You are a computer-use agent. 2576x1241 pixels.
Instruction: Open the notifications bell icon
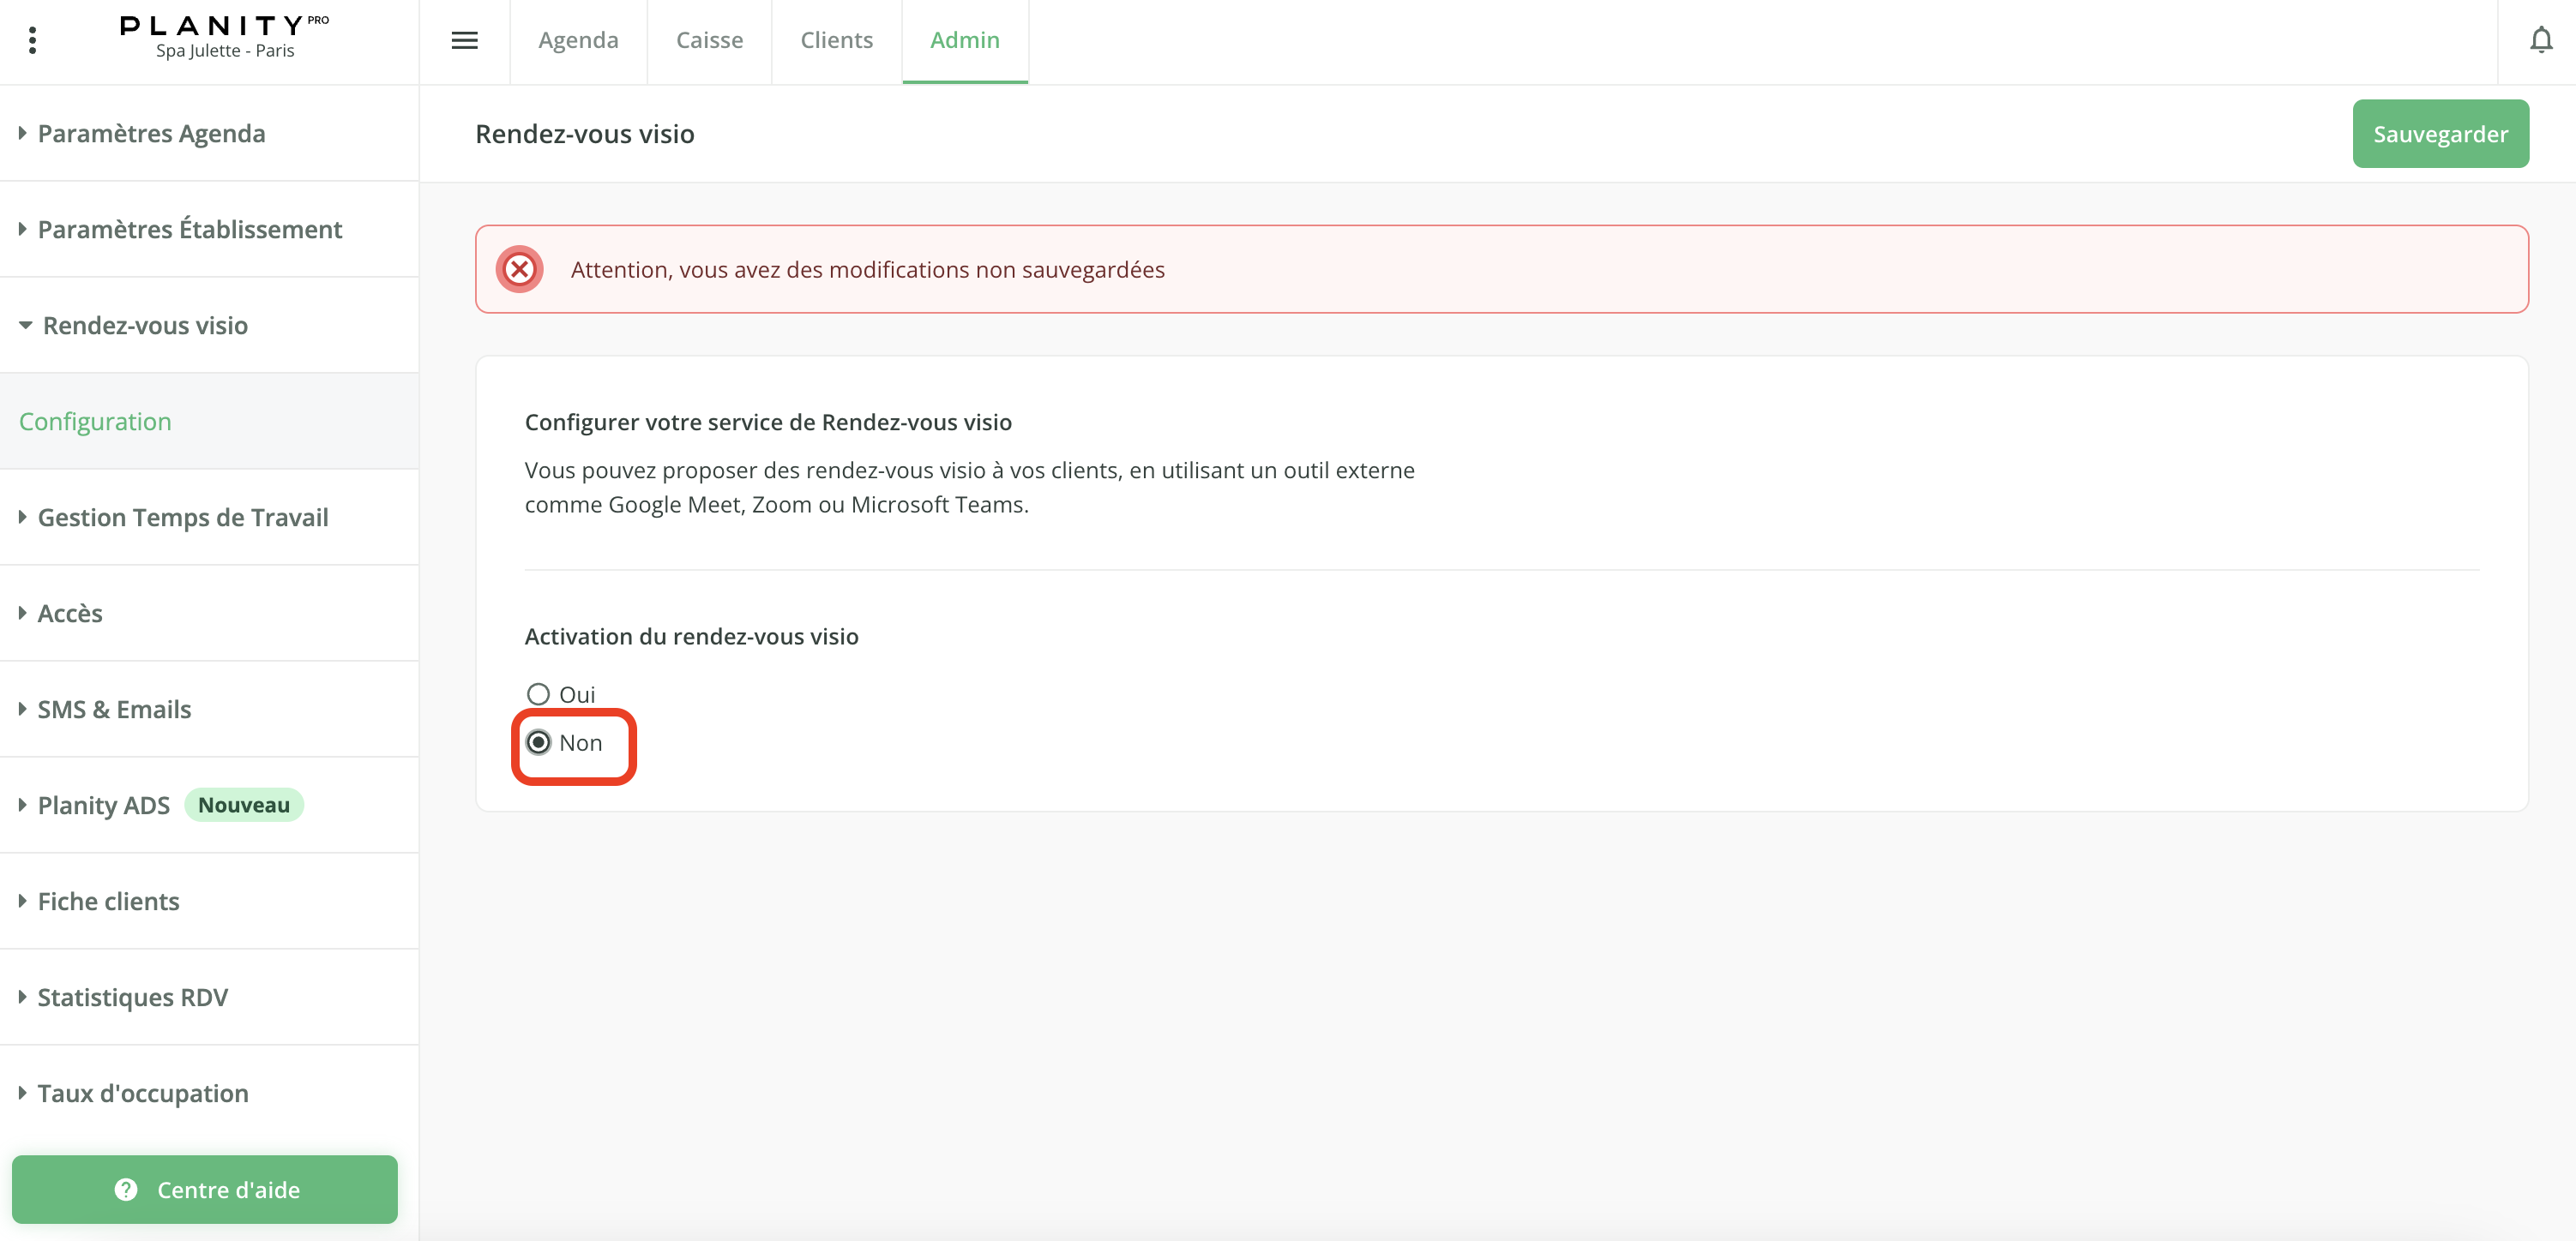click(2540, 40)
